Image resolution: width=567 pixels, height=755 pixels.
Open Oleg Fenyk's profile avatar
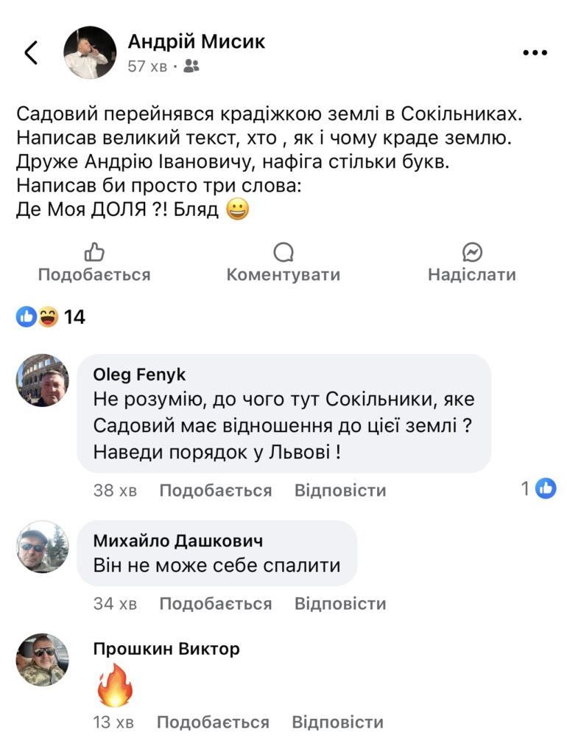point(43,380)
